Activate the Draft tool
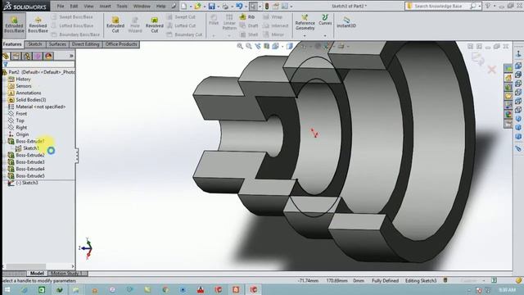 (x=249, y=25)
